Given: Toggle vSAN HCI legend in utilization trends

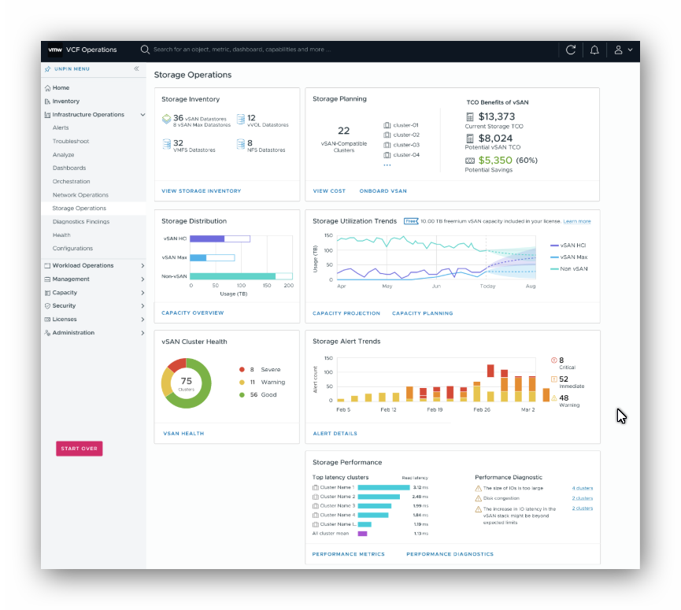Looking at the screenshot, I should [568, 246].
